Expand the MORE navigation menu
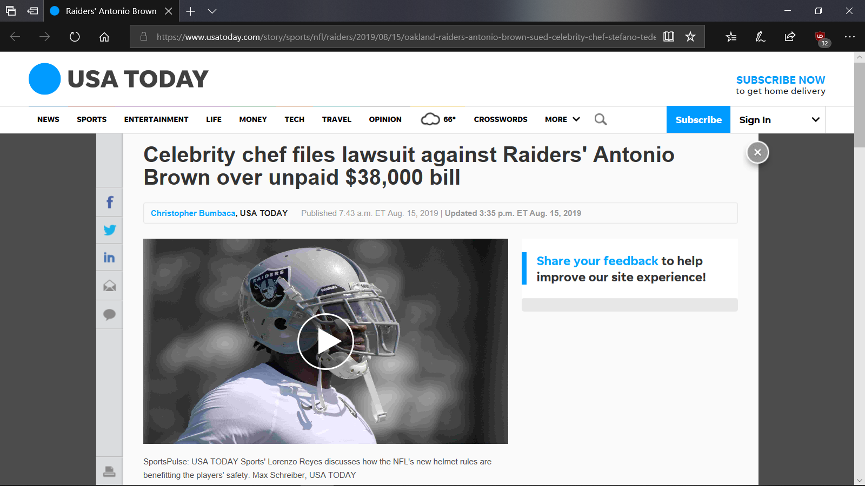Image resolution: width=865 pixels, height=486 pixels. tap(562, 119)
